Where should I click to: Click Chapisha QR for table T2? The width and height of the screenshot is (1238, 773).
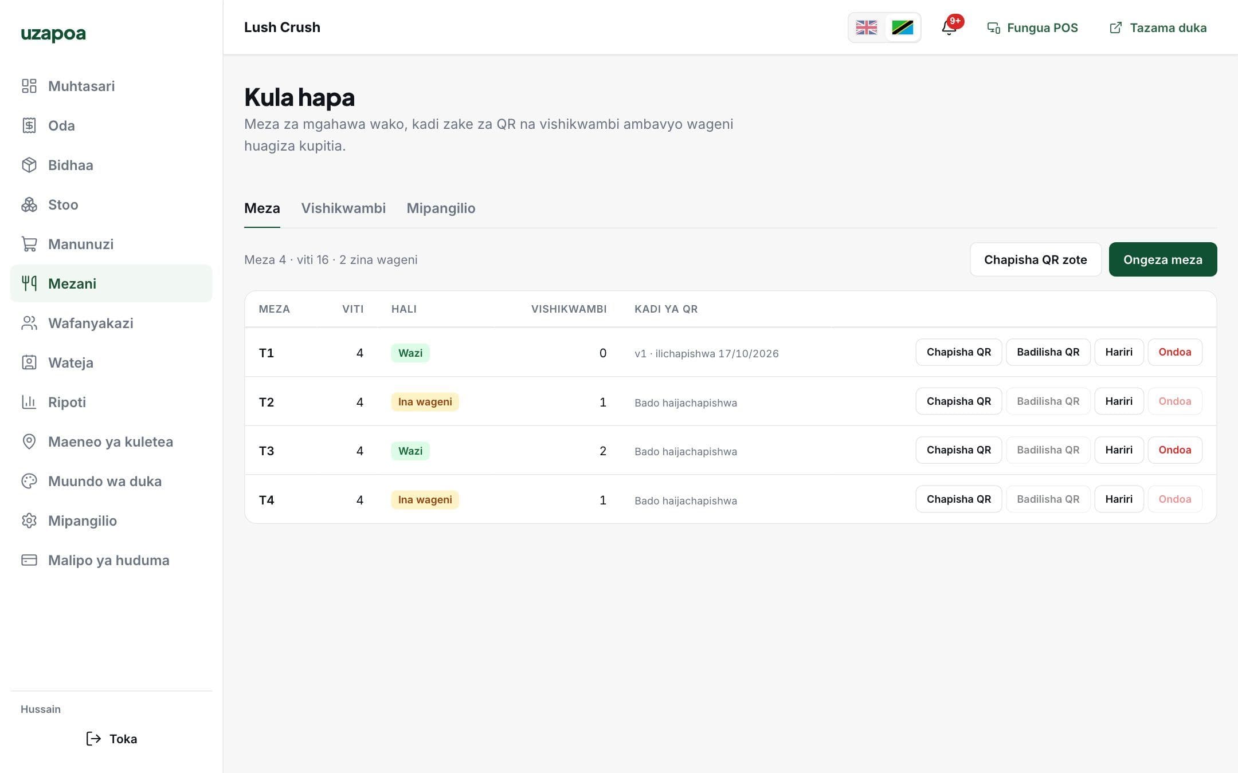tap(959, 401)
